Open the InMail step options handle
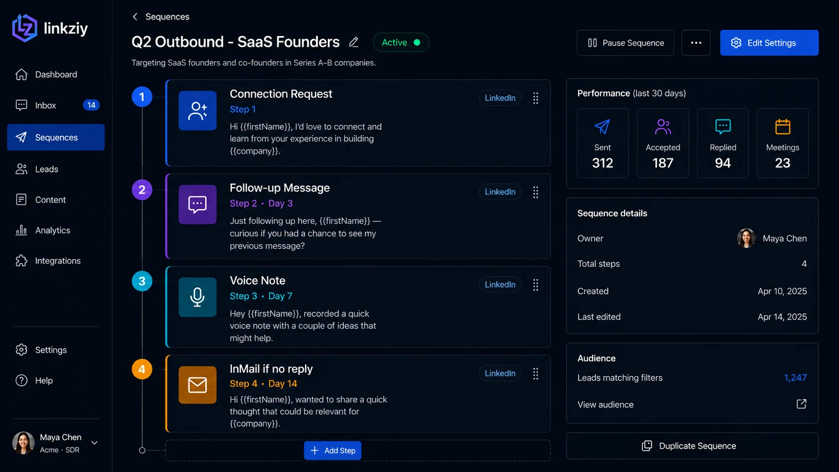This screenshot has width=839, height=472. click(x=535, y=374)
